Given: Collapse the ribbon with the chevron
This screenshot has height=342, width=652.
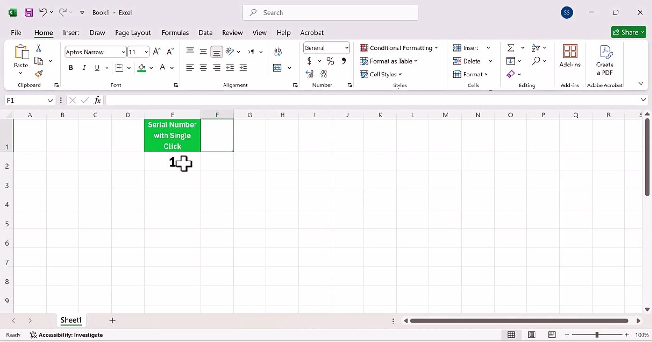Looking at the screenshot, I should click(x=641, y=84).
